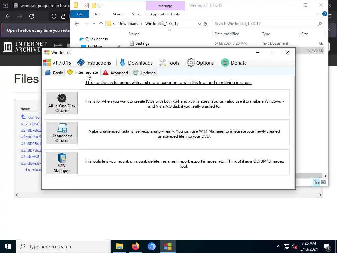The width and height of the screenshot is (337, 253).
Task: Click the network tray icon
Action: tap(287, 246)
